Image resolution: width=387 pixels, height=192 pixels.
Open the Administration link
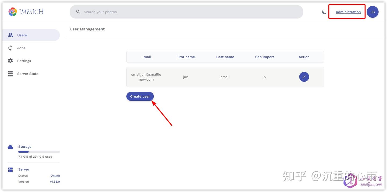tap(348, 12)
